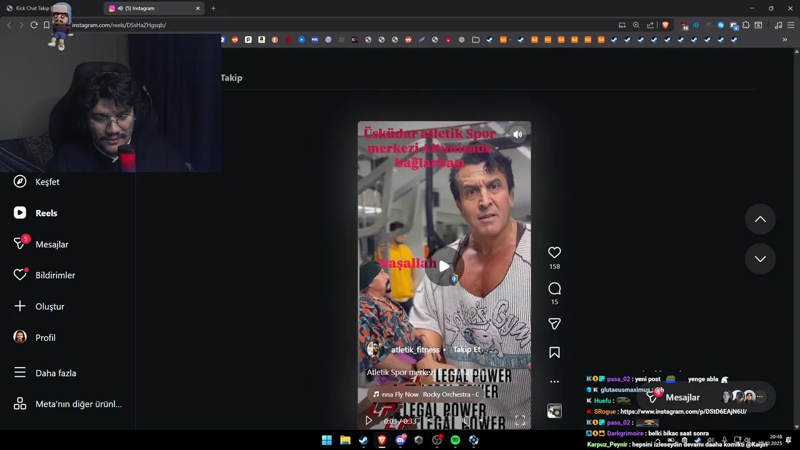The height and width of the screenshot is (450, 800).
Task: Click the install app icon in the address bar
Action: click(x=622, y=25)
